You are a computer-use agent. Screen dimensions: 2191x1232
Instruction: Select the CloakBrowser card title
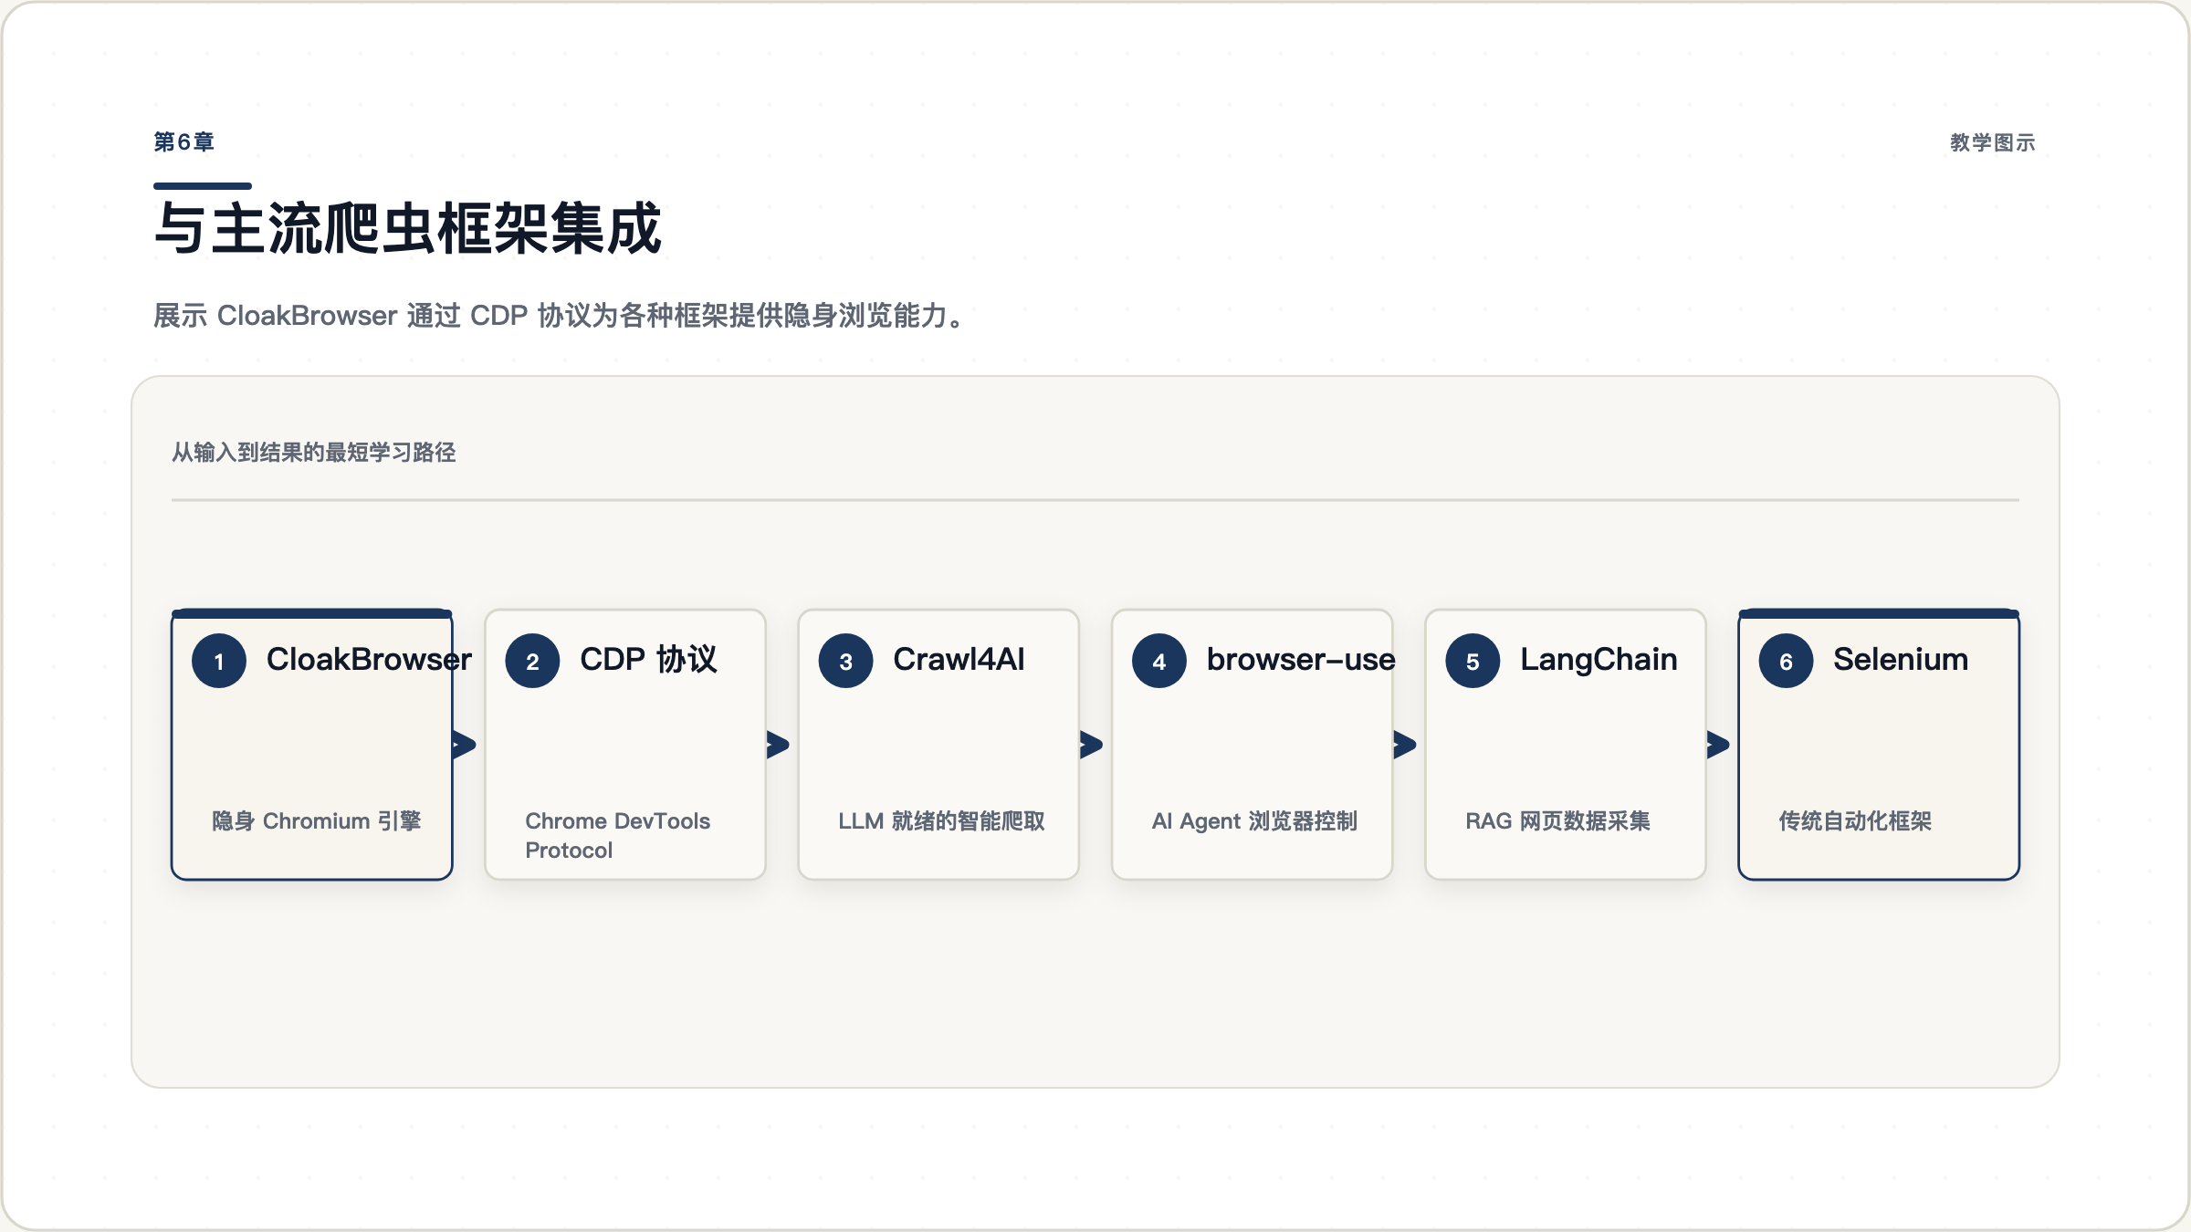tap(369, 659)
